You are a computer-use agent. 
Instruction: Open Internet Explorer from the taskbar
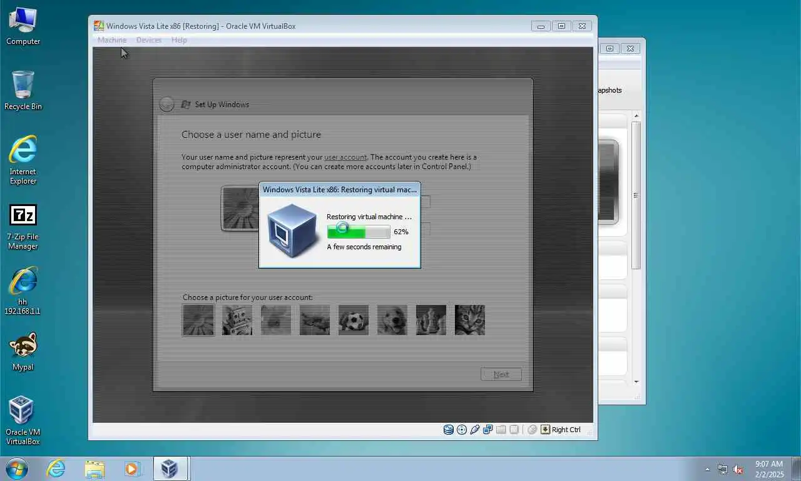pyautogui.click(x=56, y=468)
